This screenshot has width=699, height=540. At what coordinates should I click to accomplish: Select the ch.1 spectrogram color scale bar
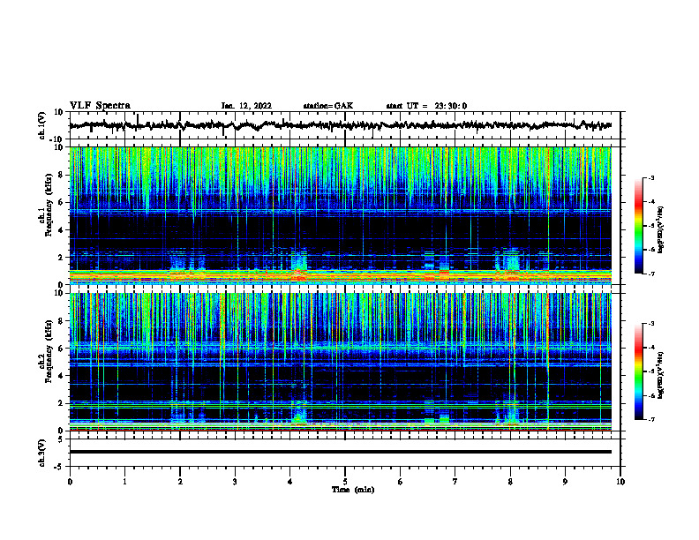[638, 225]
